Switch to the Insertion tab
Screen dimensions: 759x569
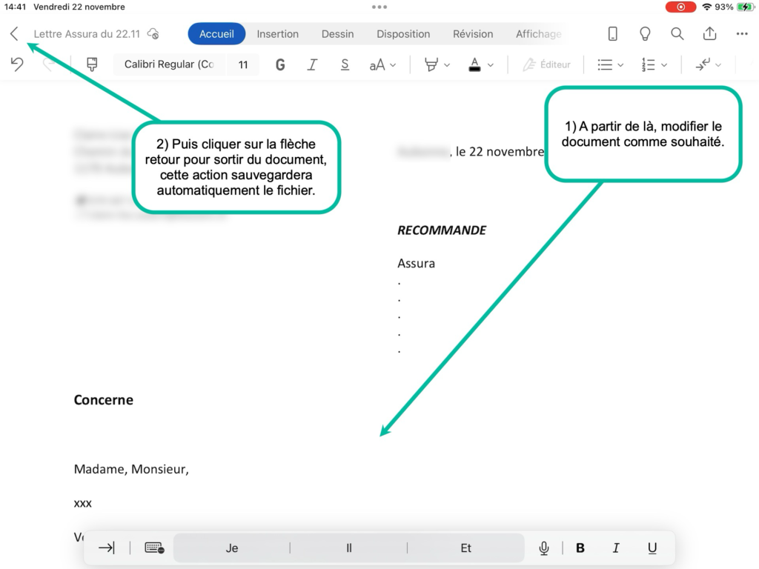point(277,34)
